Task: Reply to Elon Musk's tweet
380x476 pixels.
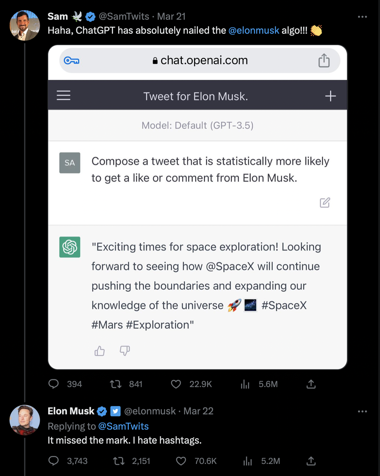Action: (x=54, y=461)
